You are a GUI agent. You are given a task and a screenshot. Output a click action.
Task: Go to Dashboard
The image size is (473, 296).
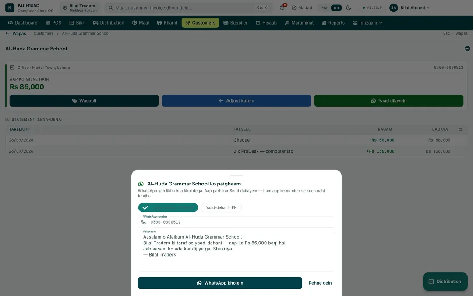coord(23,23)
